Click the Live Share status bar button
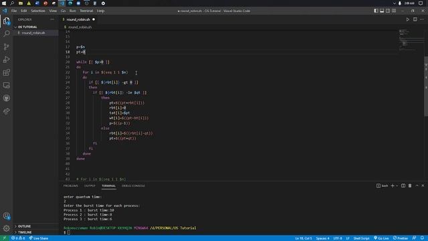This screenshot has width=428, height=241. [x=39, y=238]
